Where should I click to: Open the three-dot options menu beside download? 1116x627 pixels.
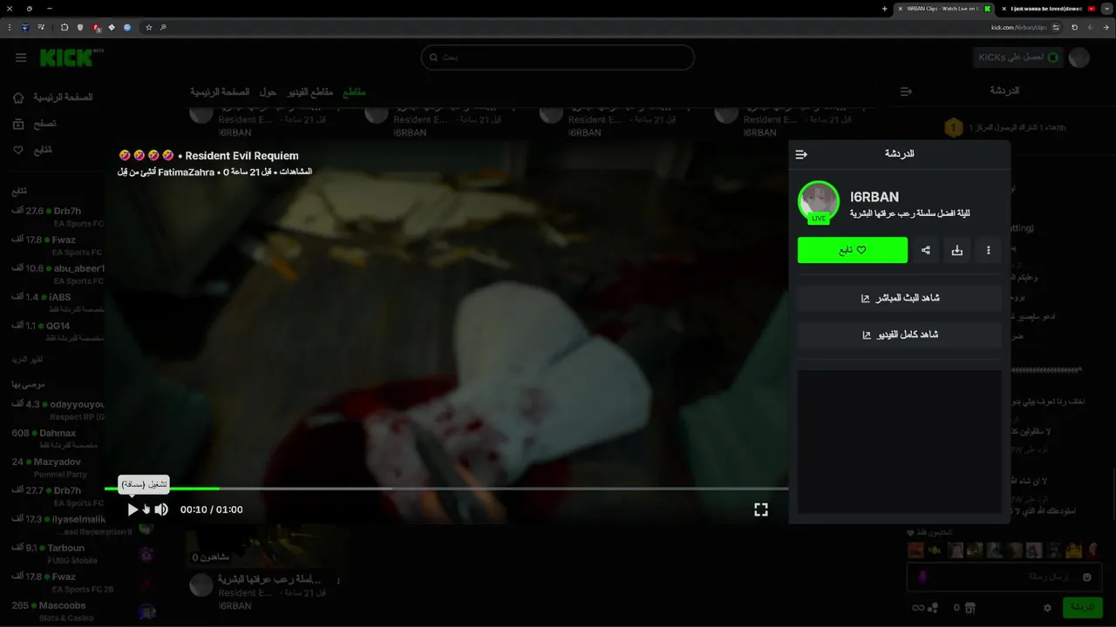[989, 250]
